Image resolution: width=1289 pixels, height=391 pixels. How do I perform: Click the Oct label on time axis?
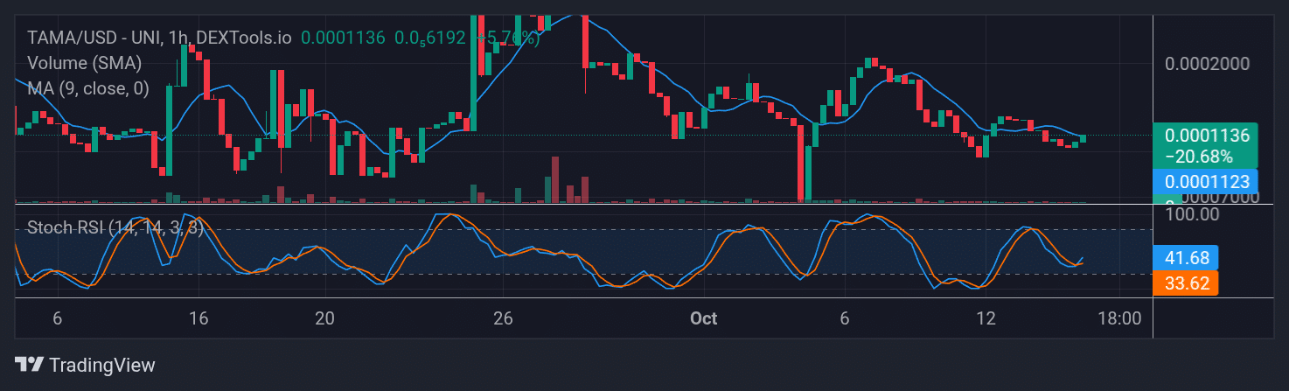coord(703,318)
